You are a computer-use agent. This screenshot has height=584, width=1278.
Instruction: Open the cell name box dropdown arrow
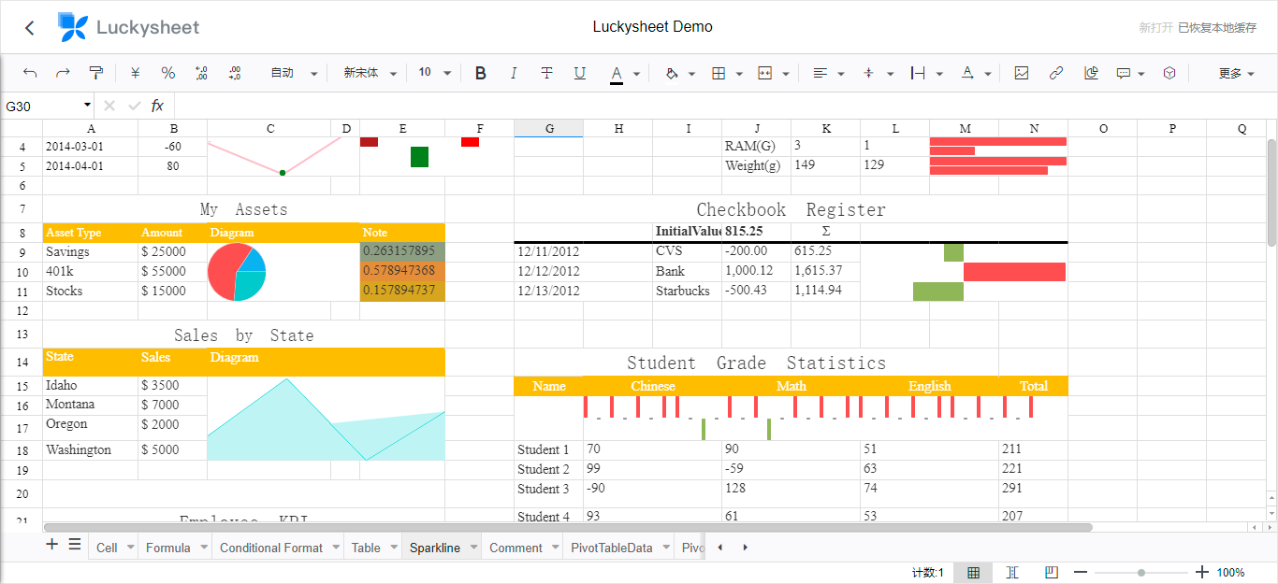click(88, 106)
